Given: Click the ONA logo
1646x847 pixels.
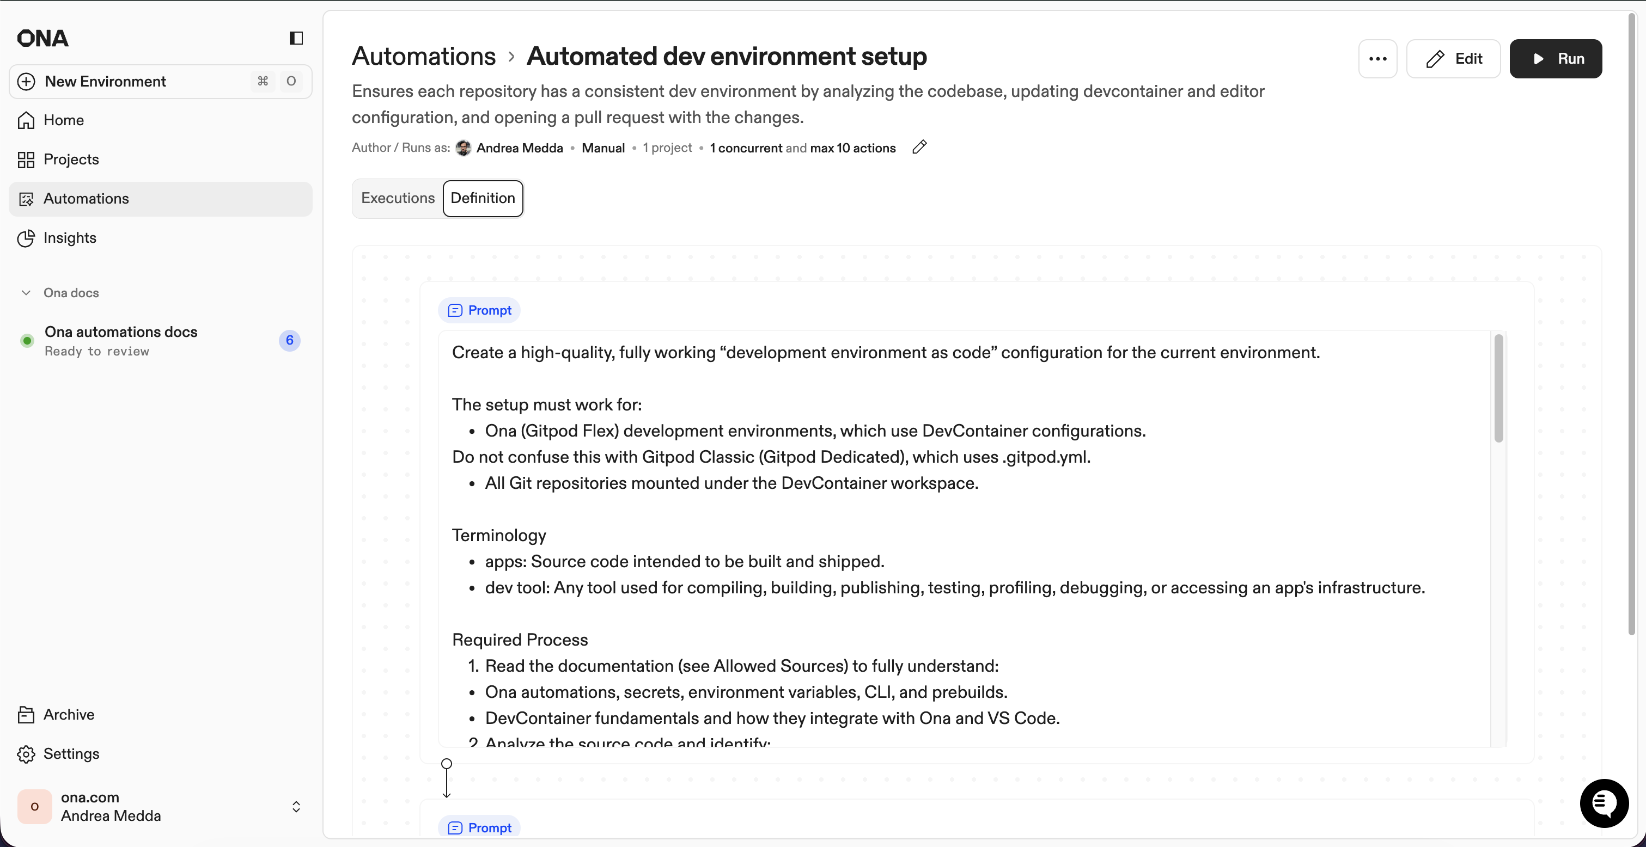Looking at the screenshot, I should coord(42,38).
